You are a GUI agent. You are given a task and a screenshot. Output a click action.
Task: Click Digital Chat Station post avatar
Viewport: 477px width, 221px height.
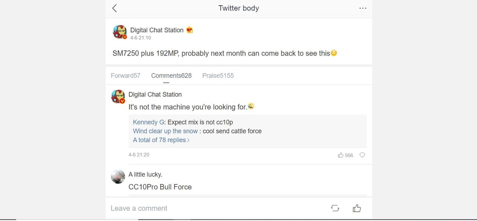pos(120,32)
